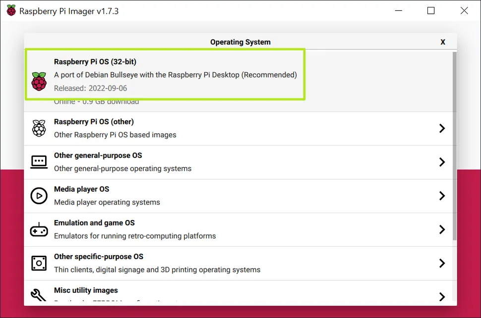This screenshot has width=481, height=318.
Task: Click the Raspberry Pi Imager logo in title bar
Action: [x=11, y=11]
